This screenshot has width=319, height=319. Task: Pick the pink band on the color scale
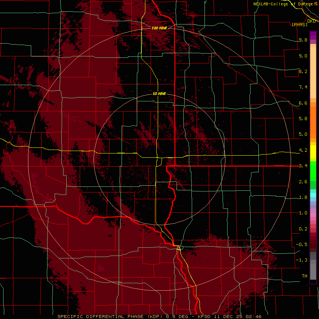(313, 215)
